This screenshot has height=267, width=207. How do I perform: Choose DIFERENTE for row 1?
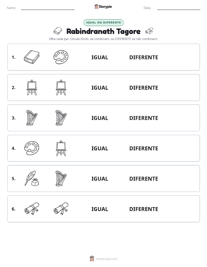(144, 57)
